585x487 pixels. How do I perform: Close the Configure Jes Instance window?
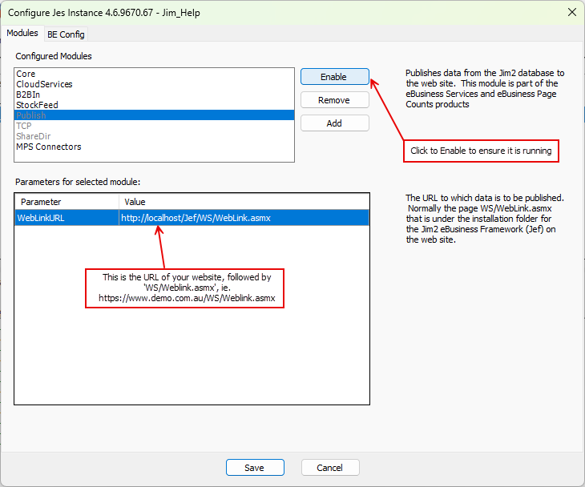(x=572, y=12)
